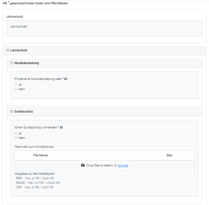The image size is (209, 205).
Task: Select Nein for Musikdarbietung question
Action: (16, 89)
